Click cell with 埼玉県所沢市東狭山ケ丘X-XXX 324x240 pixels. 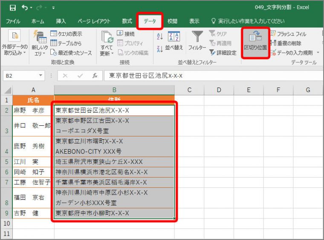pyautogui.click(x=114, y=162)
